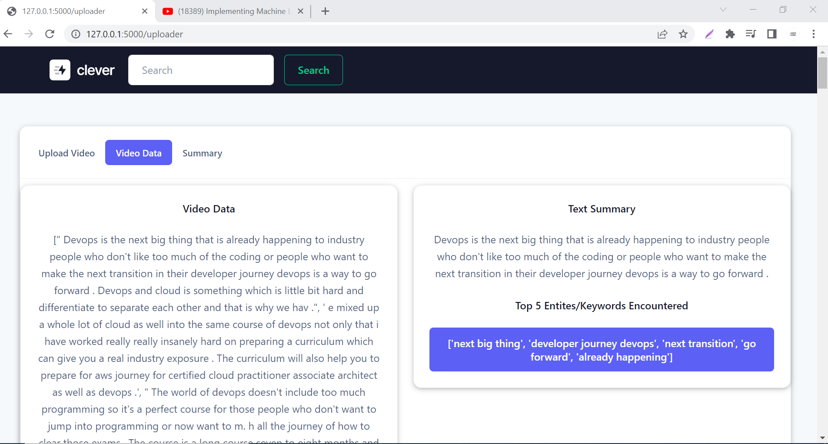Click the Video Data heading
828x444 pixels.
(209, 209)
